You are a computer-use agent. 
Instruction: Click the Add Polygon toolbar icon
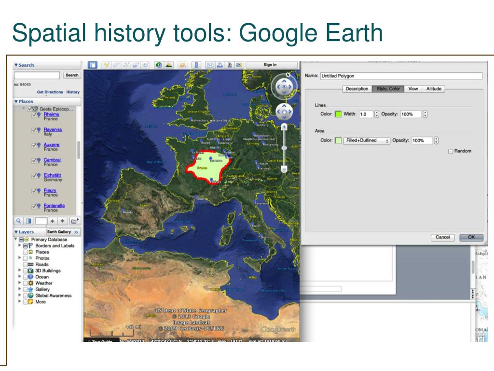[116, 65]
